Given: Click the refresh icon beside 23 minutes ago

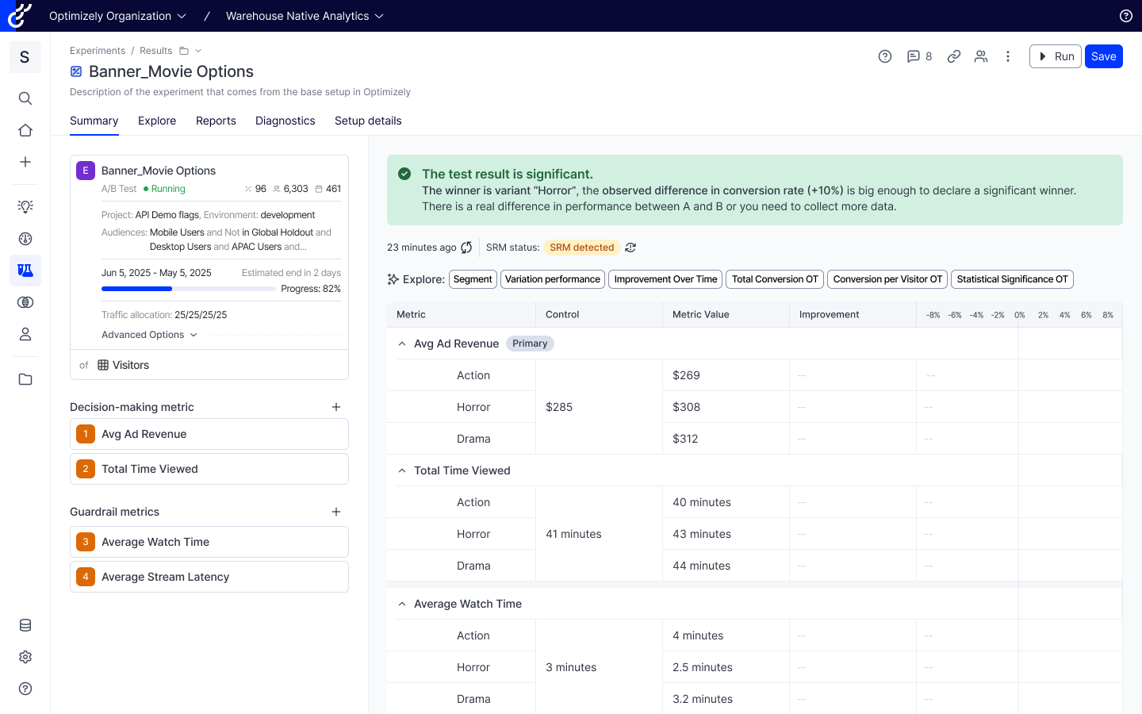Looking at the screenshot, I should point(466,248).
